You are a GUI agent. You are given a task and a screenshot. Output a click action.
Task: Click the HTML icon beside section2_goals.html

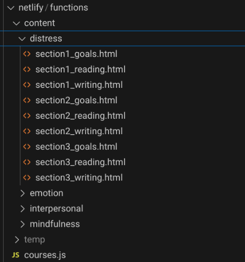[x=27, y=100]
